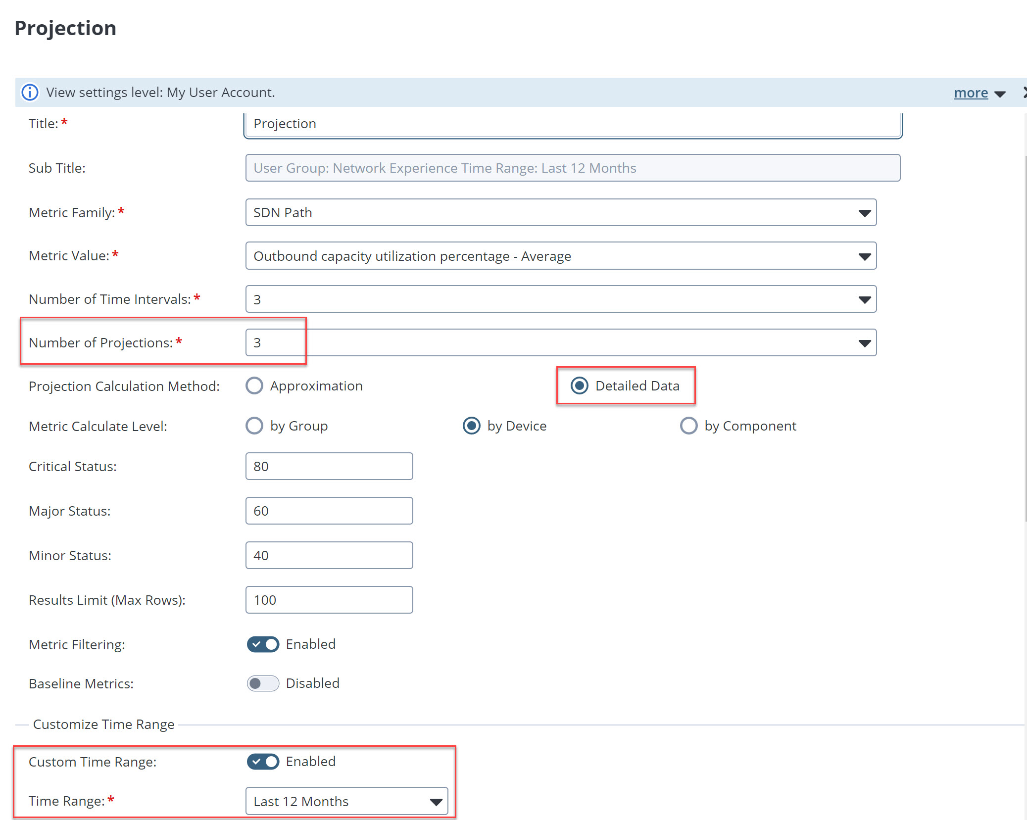This screenshot has width=1027, height=820.
Task: Select the by Group radio button
Action: tap(254, 426)
